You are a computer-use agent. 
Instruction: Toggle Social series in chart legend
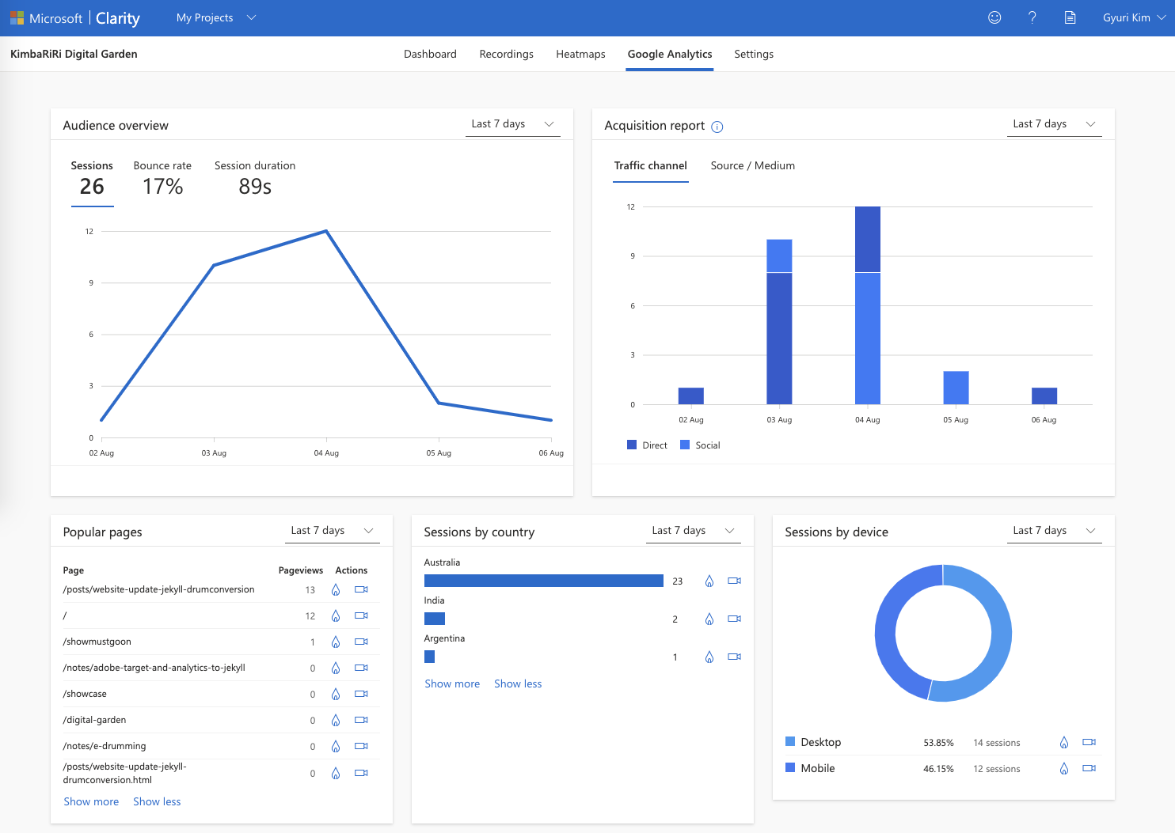pyautogui.click(x=700, y=445)
